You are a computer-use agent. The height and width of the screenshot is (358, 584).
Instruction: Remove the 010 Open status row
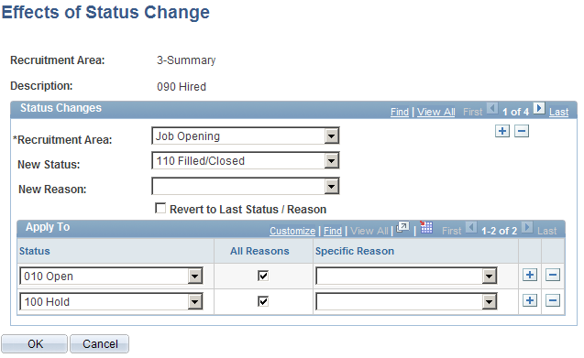click(x=553, y=275)
